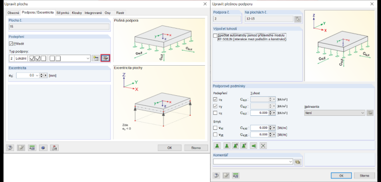Click the Cv,yz stiffness spinner arrows
Image resolution: width=381 pixels, height=182 pixels.
click(270, 134)
